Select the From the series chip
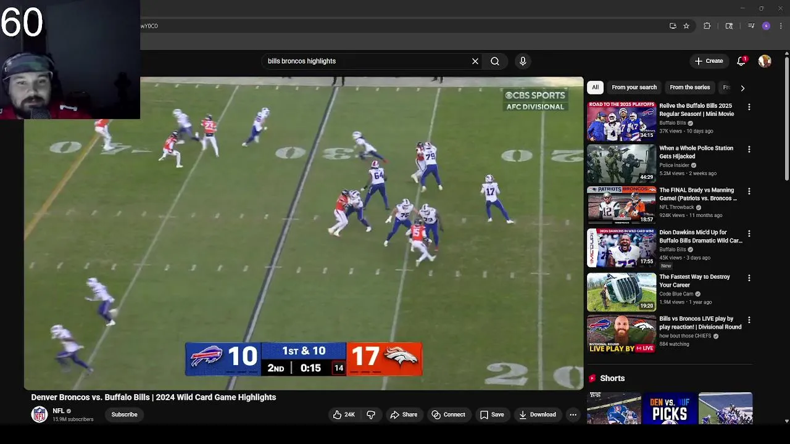This screenshot has width=790, height=444. (689, 88)
